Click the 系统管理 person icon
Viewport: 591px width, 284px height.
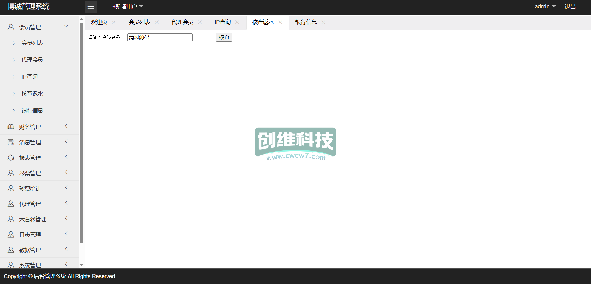coord(11,265)
